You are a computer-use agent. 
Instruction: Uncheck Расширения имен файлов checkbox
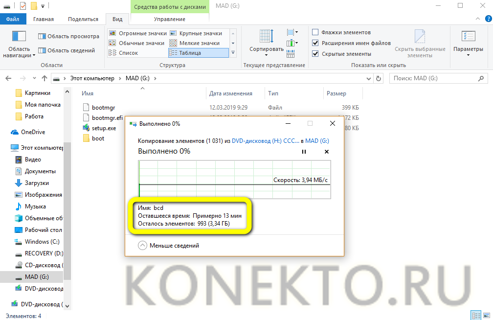coord(315,43)
